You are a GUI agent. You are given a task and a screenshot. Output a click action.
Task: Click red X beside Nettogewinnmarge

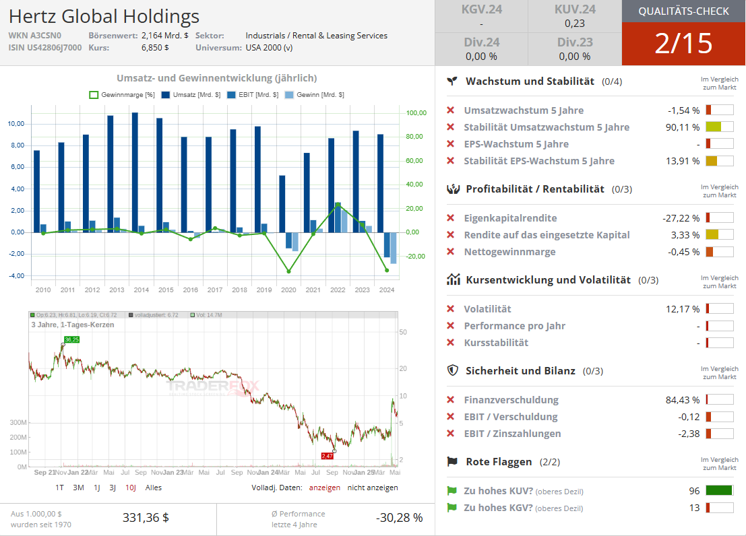451,252
